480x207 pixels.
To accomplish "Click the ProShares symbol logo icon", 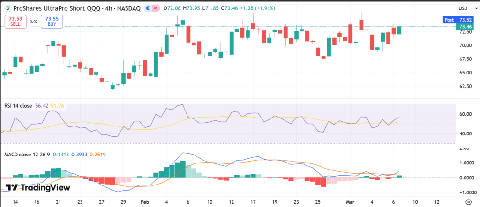I will click(8, 8).
